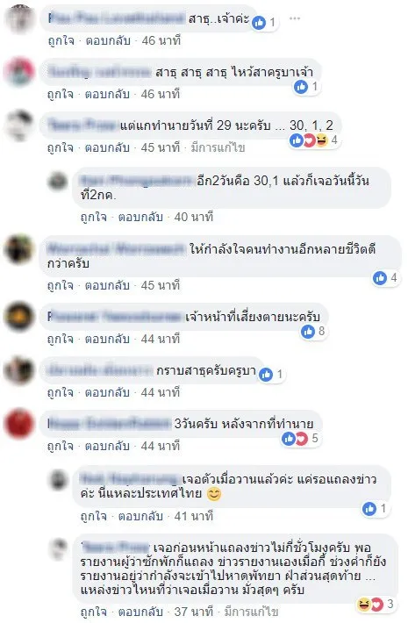
Task: Like the 'เจ้าหน้าที่เสี่ยงตายนะครับ' comment
Action: (x=61, y=339)
